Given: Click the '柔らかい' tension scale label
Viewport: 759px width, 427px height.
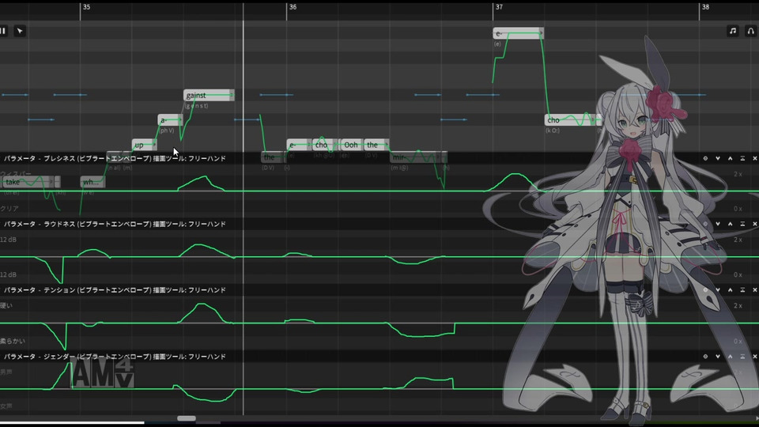Looking at the screenshot, I should pyautogui.click(x=13, y=341).
